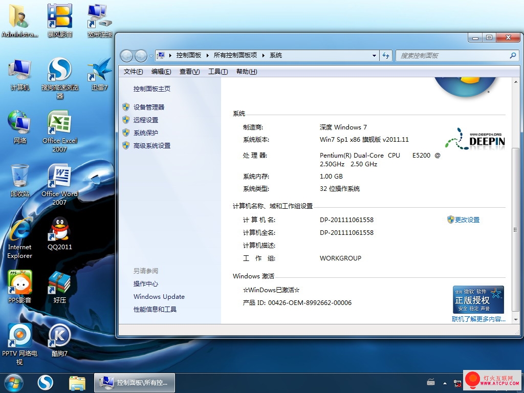Click the DEEPIN logo image
This screenshot has width=524, height=393.
coord(474,138)
